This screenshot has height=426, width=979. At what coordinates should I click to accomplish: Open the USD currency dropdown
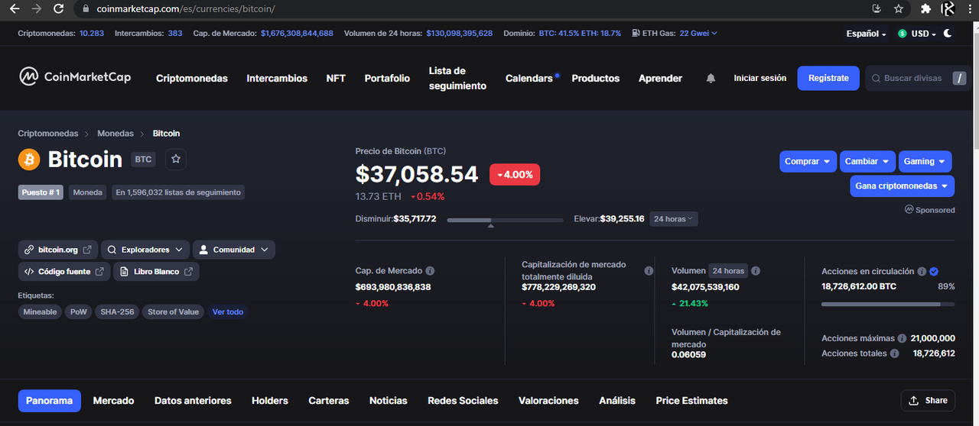click(x=917, y=34)
